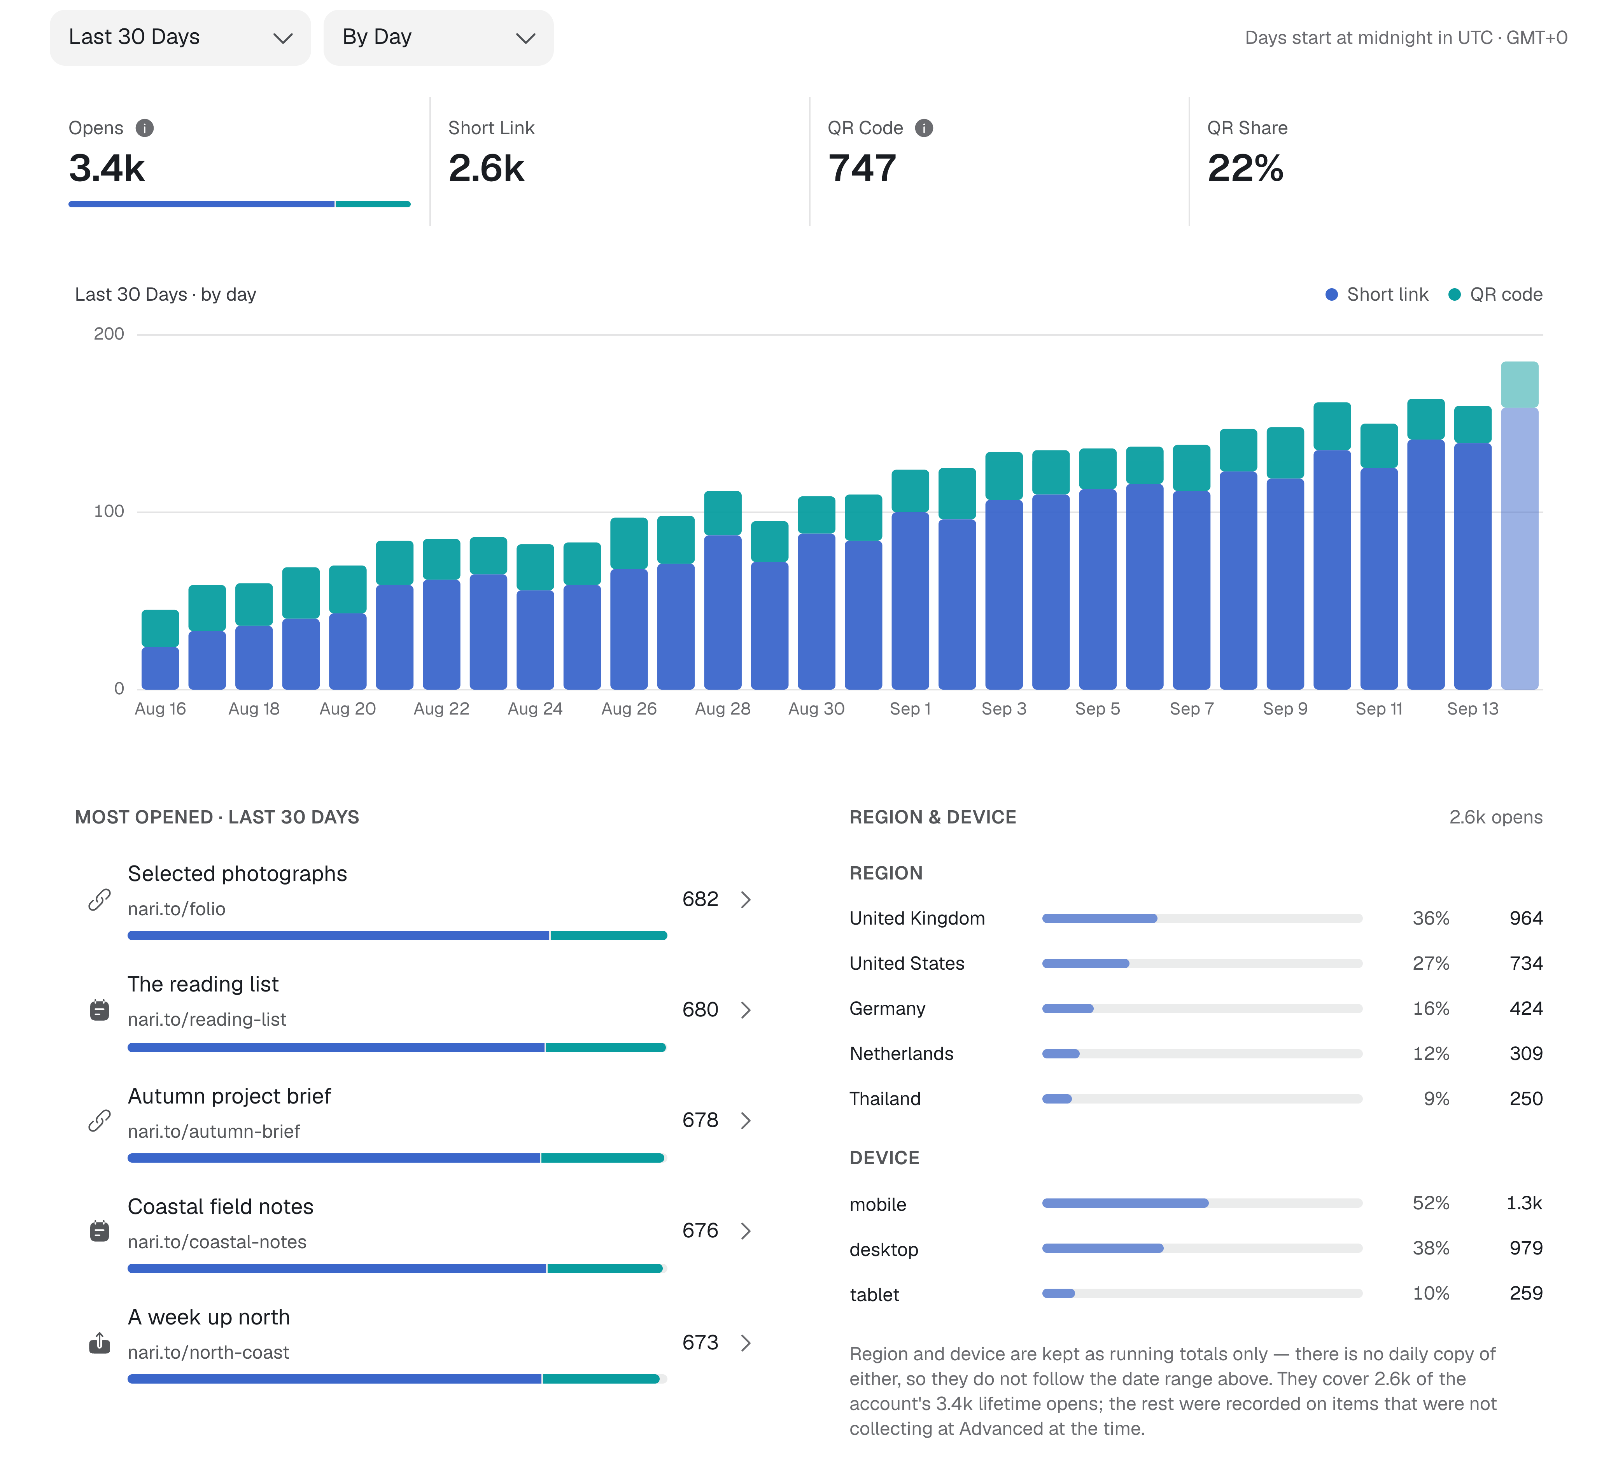Click the Germany 424 count
Viewport: 1618px width, 1475px height.
pos(1526,1009)
